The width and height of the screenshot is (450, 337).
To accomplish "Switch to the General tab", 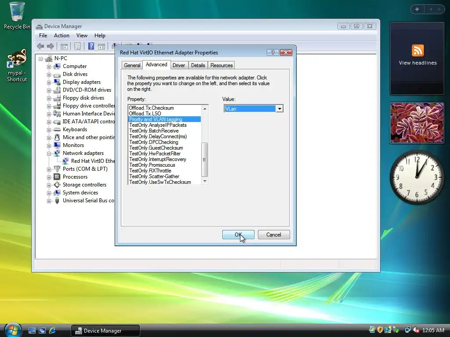I will click(x=132, y=65).
